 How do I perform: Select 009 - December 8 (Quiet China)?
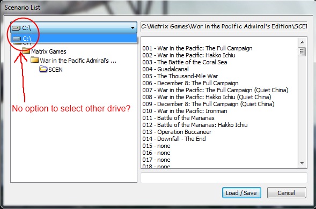pyautogui.click(x=208, y=104)
